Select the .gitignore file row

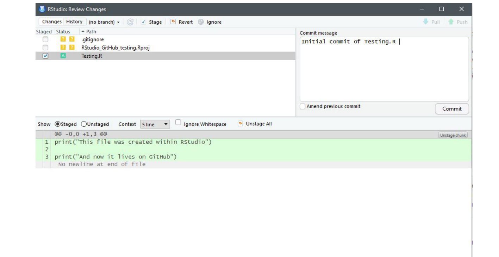166,39
